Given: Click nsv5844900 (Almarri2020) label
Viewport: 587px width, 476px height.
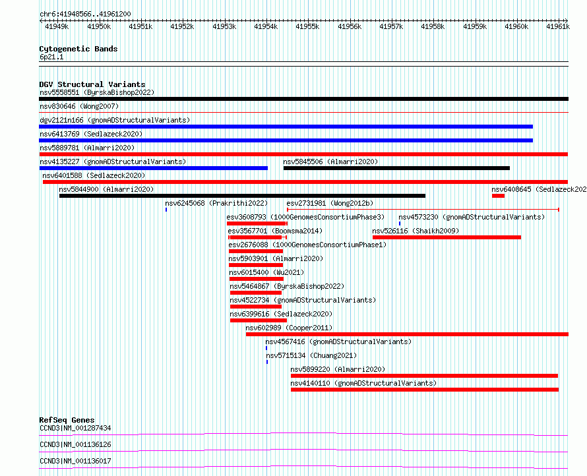Looking at the screenshot, I should pyautogui.click(x=106, y=189).
